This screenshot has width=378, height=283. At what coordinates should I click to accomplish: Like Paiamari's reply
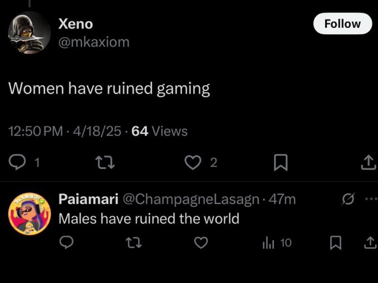coord(200,243)
